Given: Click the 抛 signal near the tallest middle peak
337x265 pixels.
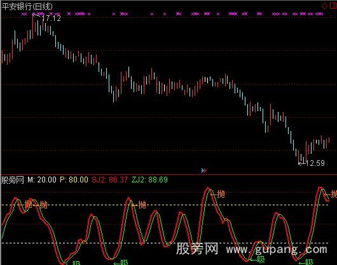Looking at the screenshot, I should 221,194.
